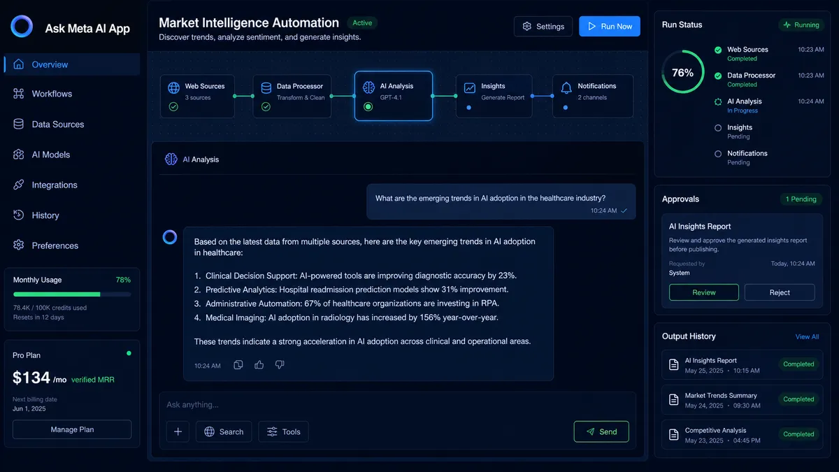Click the Active status badge
Image resolution: width=839 pixels, height=472 pixels.
[362, 23]
